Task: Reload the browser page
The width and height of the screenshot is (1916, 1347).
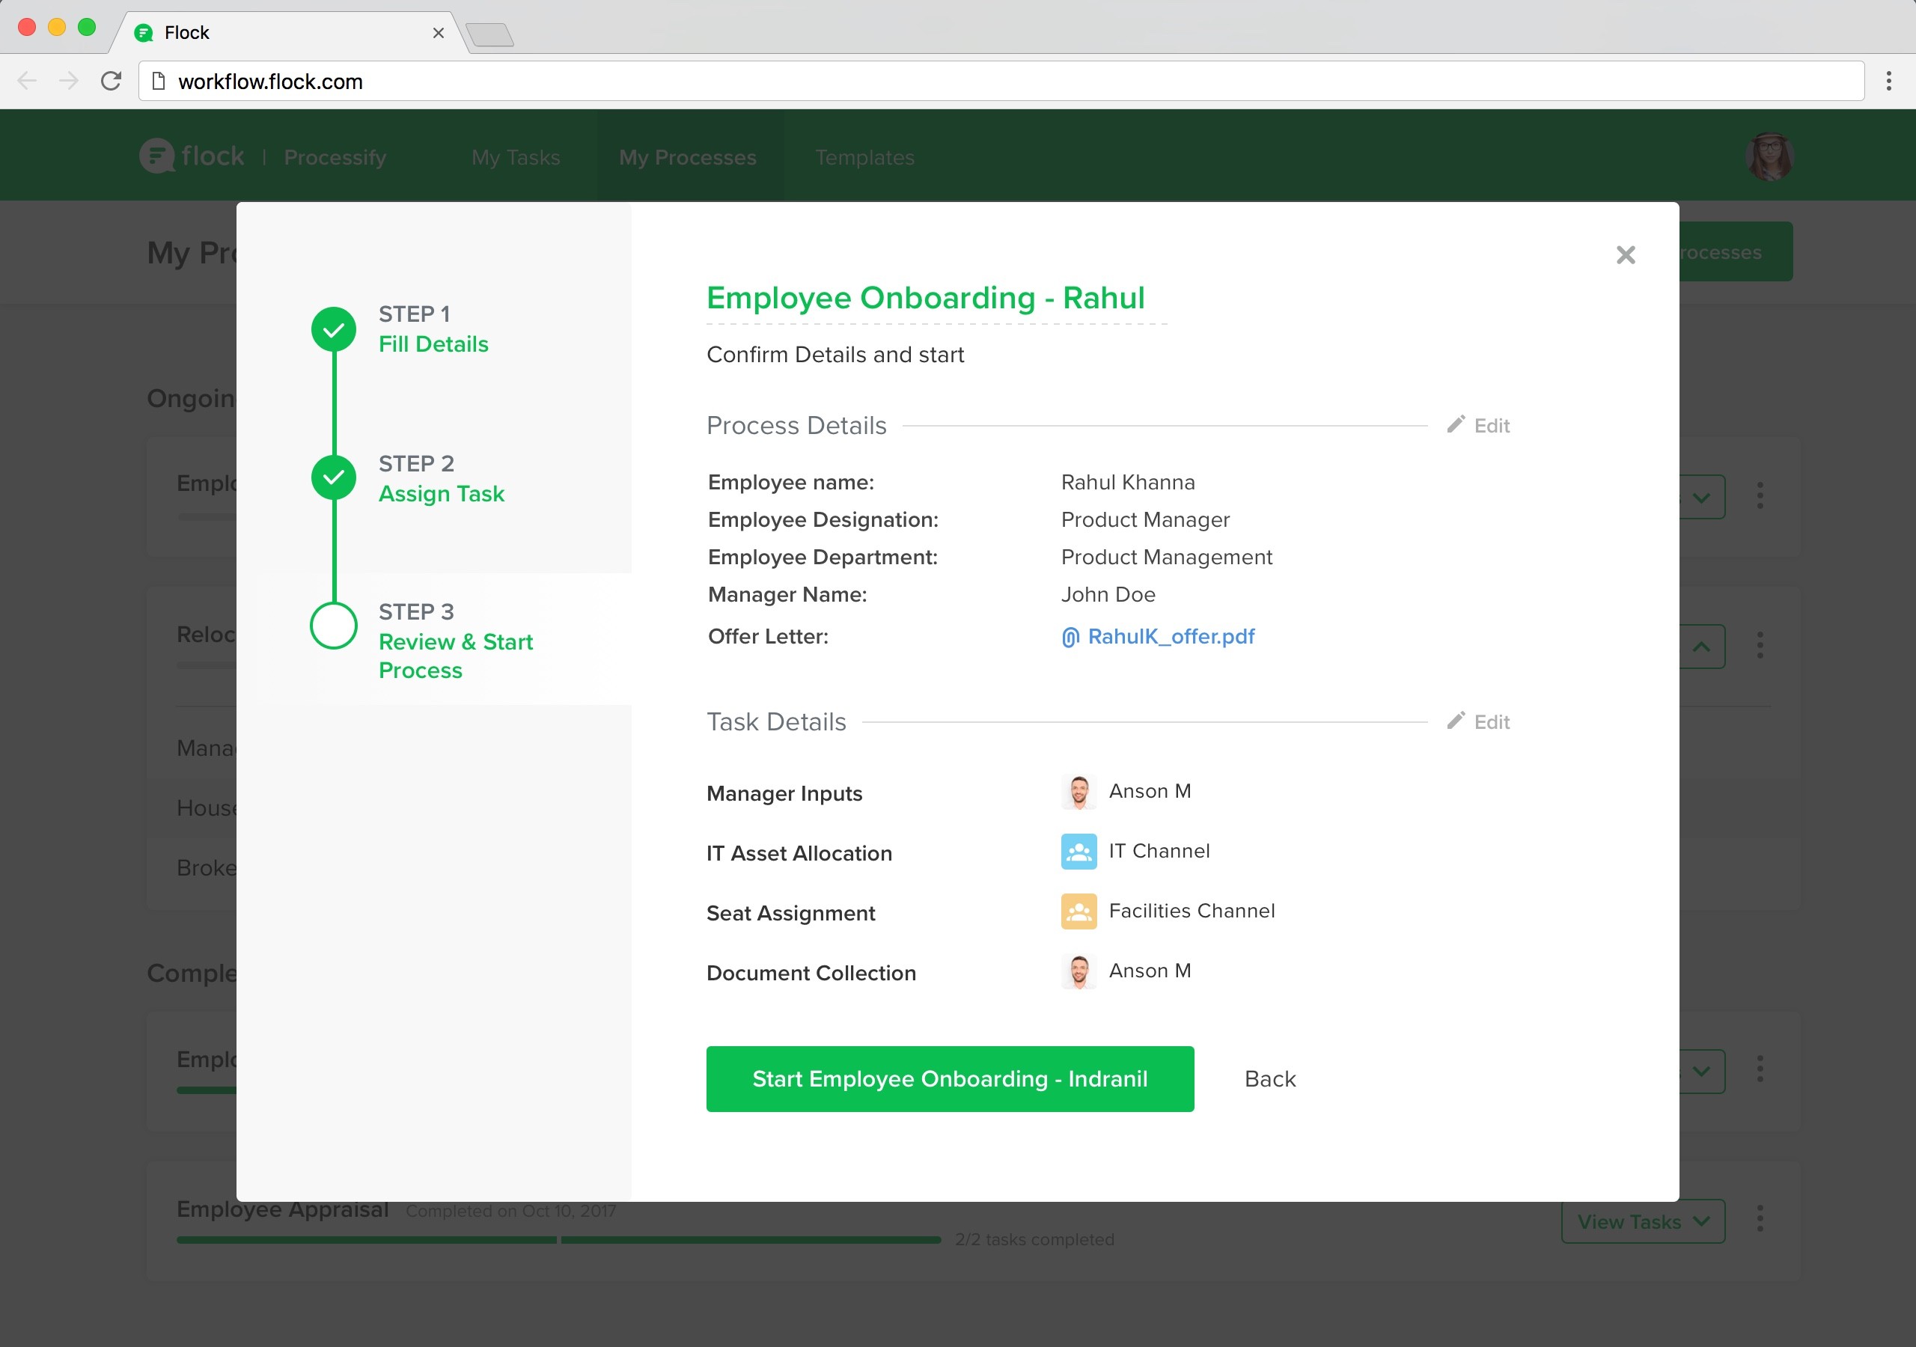Action: pos(111,81)
